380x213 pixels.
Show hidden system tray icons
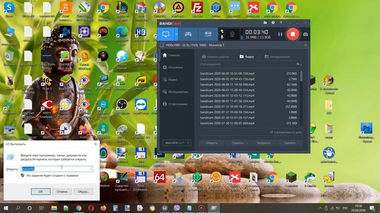pos(320,208)
